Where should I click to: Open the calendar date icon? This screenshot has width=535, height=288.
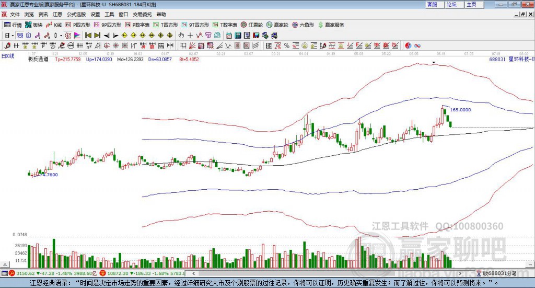coord(229,36)
